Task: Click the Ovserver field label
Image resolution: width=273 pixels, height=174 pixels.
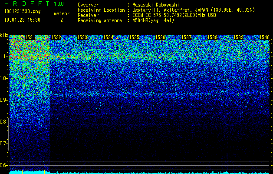Action: 88,5
